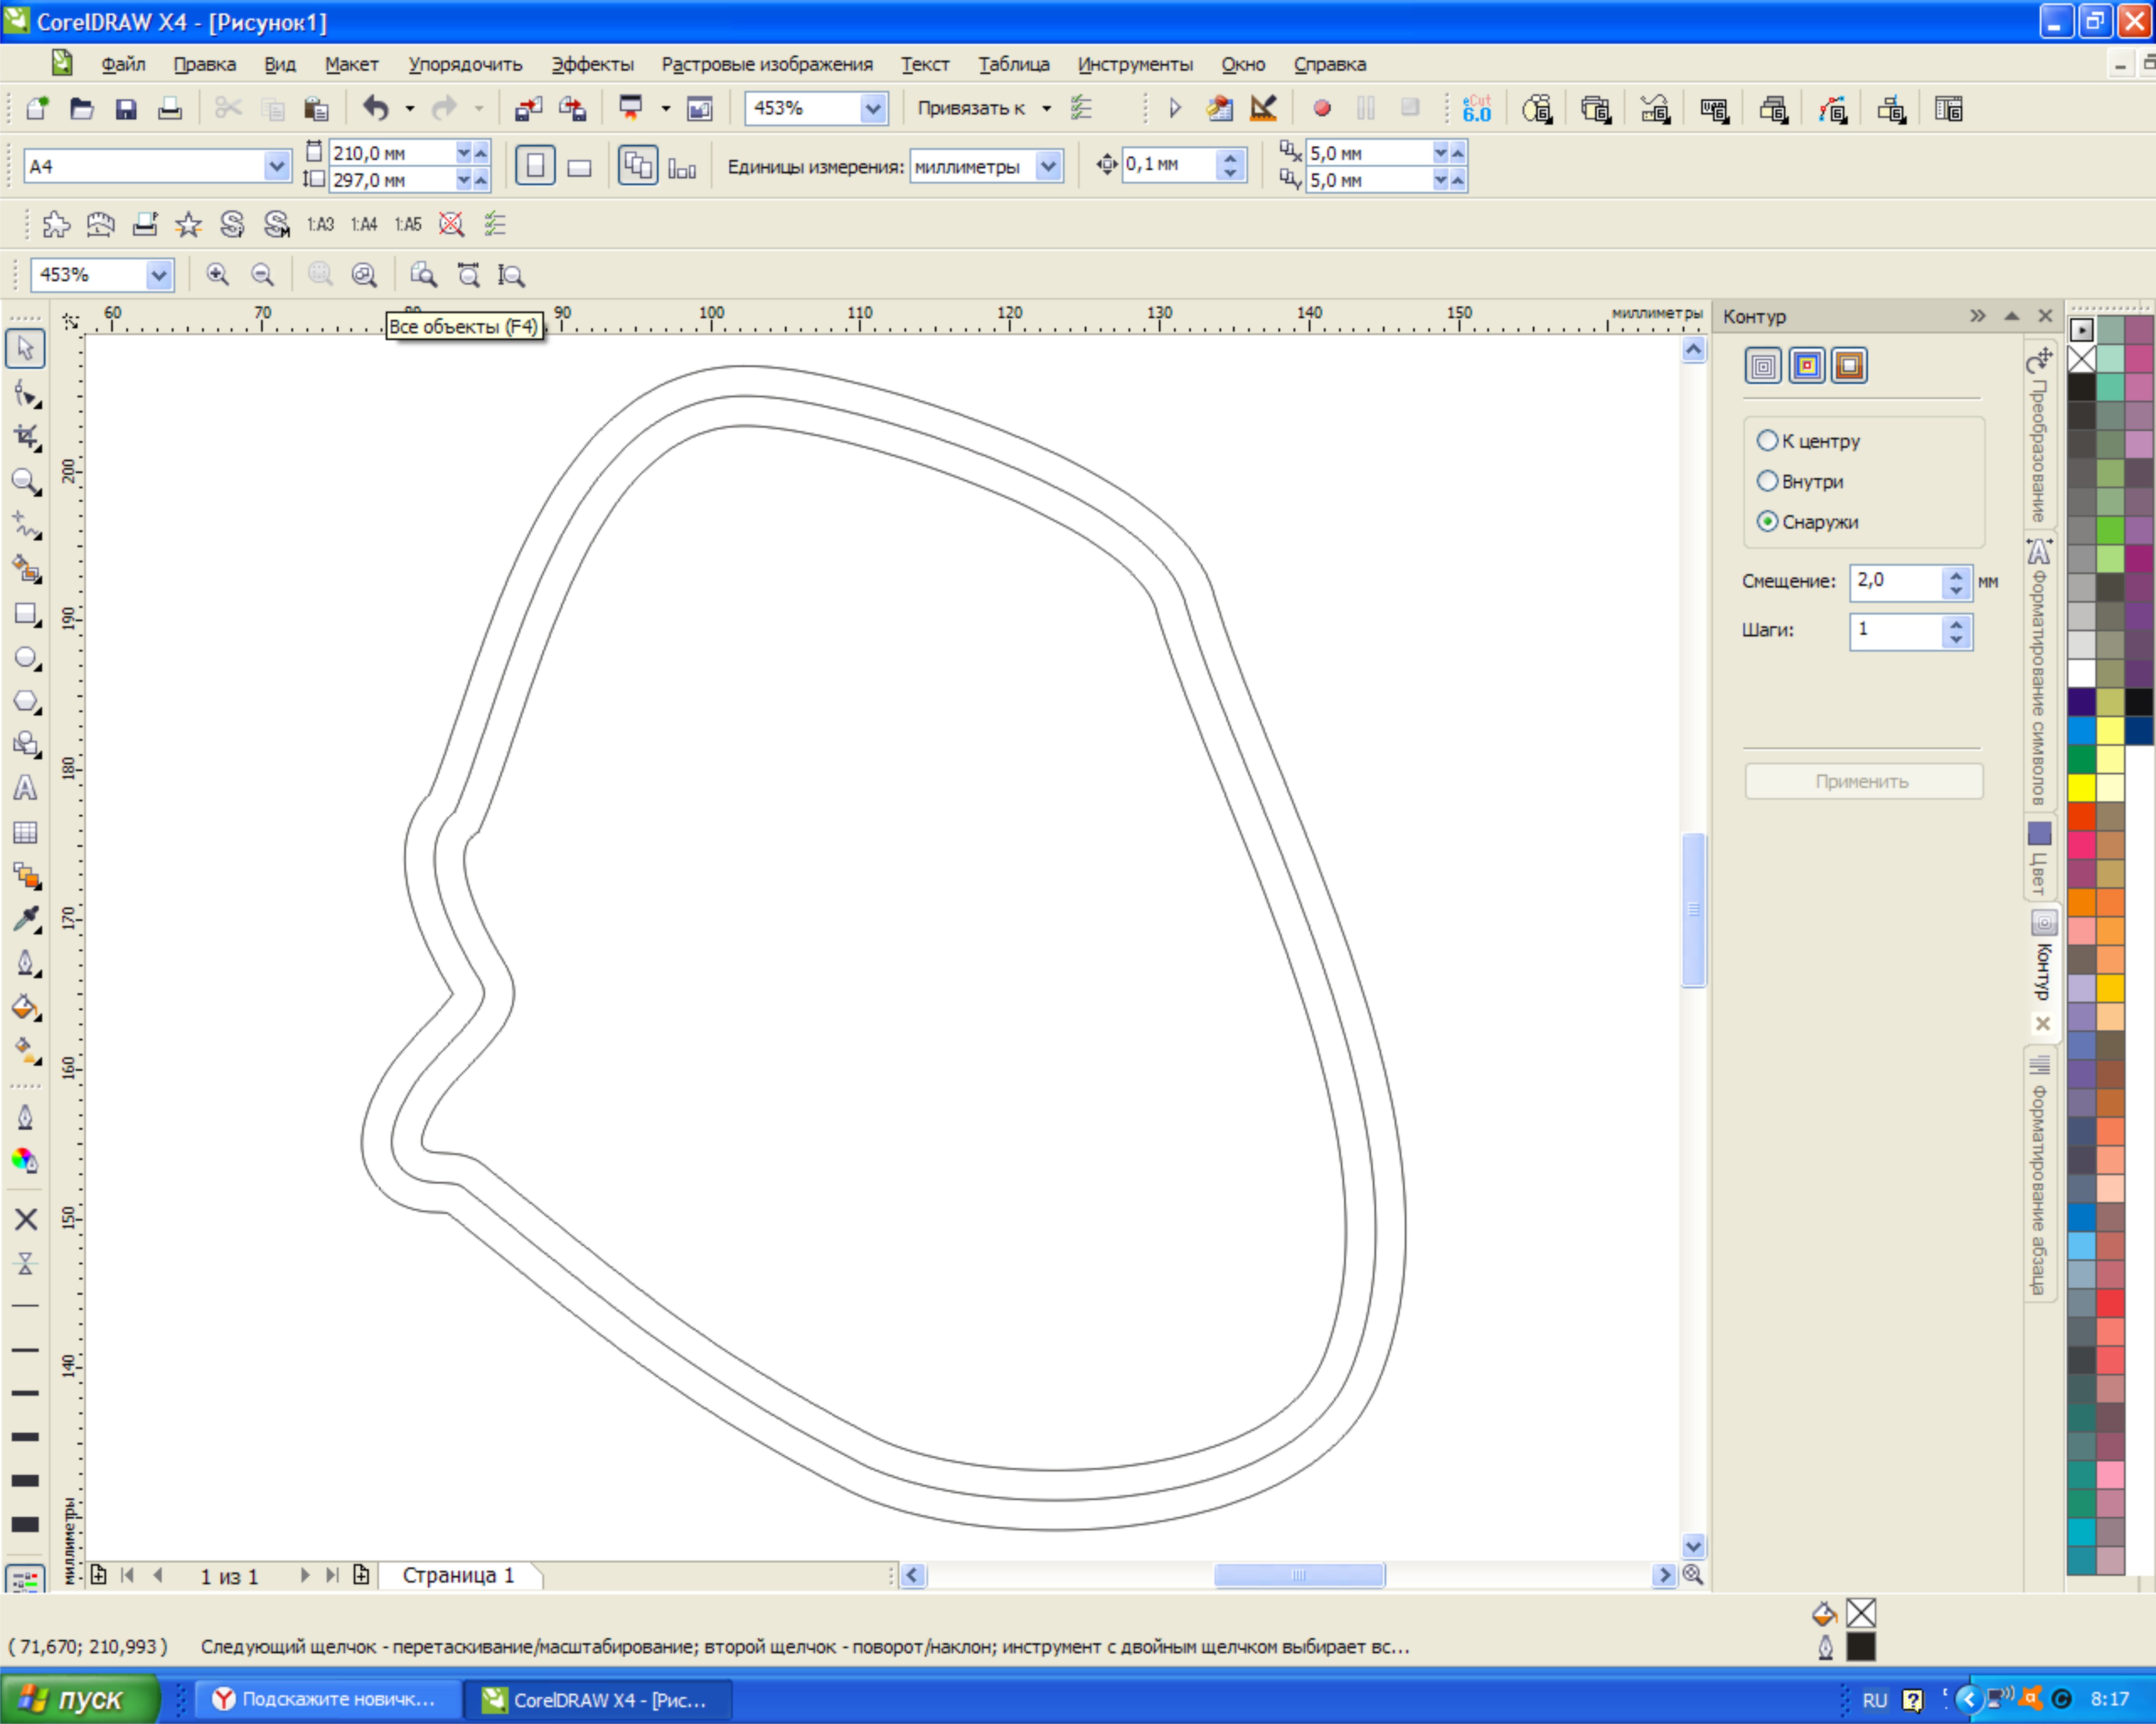Switch to the Страница 1 tab
Image resolution: width=2156 pixels, height=1724 pixels.
(458, 1575)
